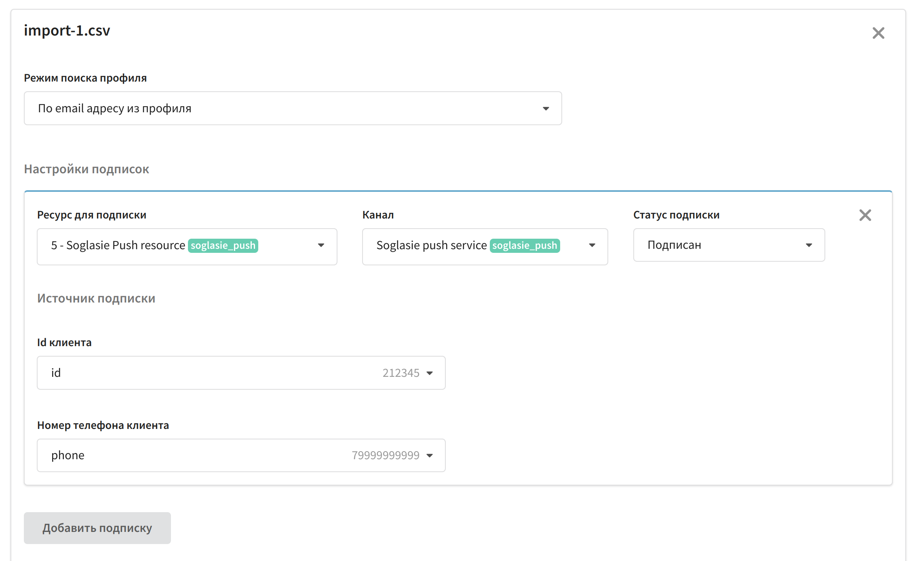Click the caret arrow in Канал field
Screen dimensions: 915x561
click(592, 245)
